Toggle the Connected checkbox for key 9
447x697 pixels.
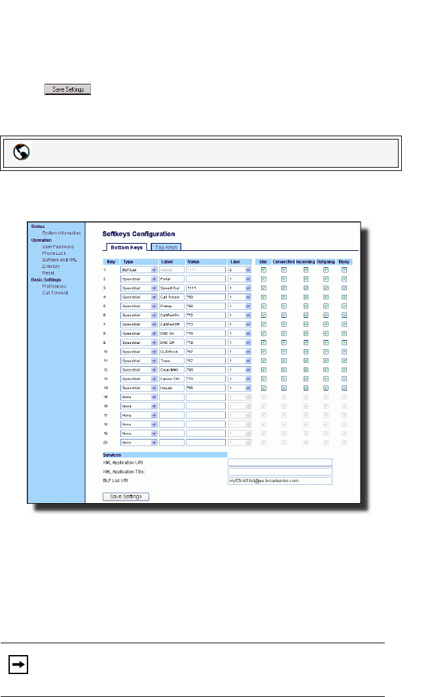point(284,343)
